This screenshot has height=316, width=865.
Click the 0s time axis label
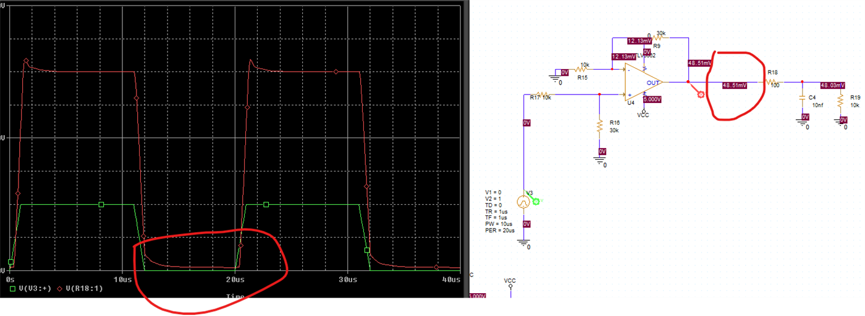[10, 280]
